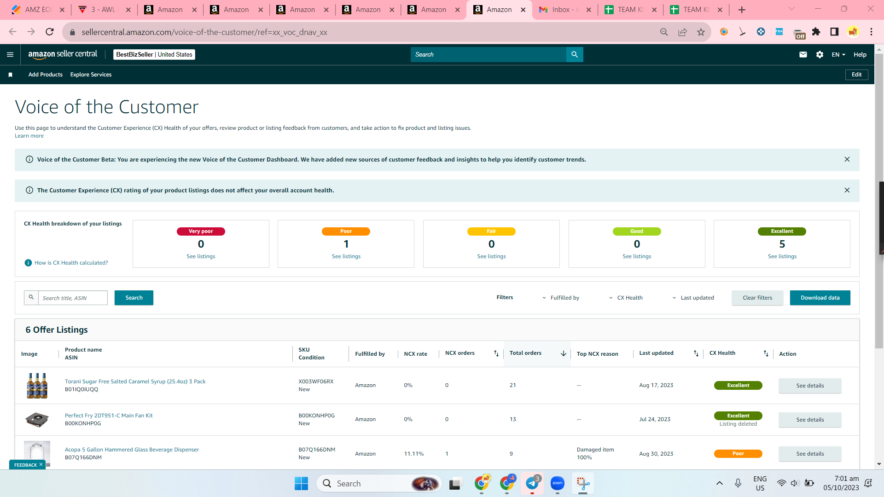Image resolution: width=884 pixels, height=497 pixels.
Task: Click See details for Torani Syrup listing
Action: [810, 386]
